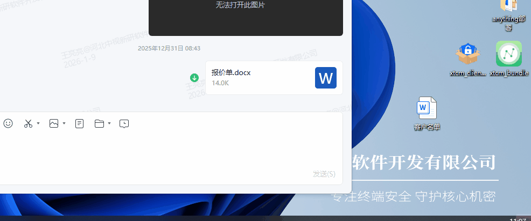Open the 报价单.docx file message

[x=274, y=78]
